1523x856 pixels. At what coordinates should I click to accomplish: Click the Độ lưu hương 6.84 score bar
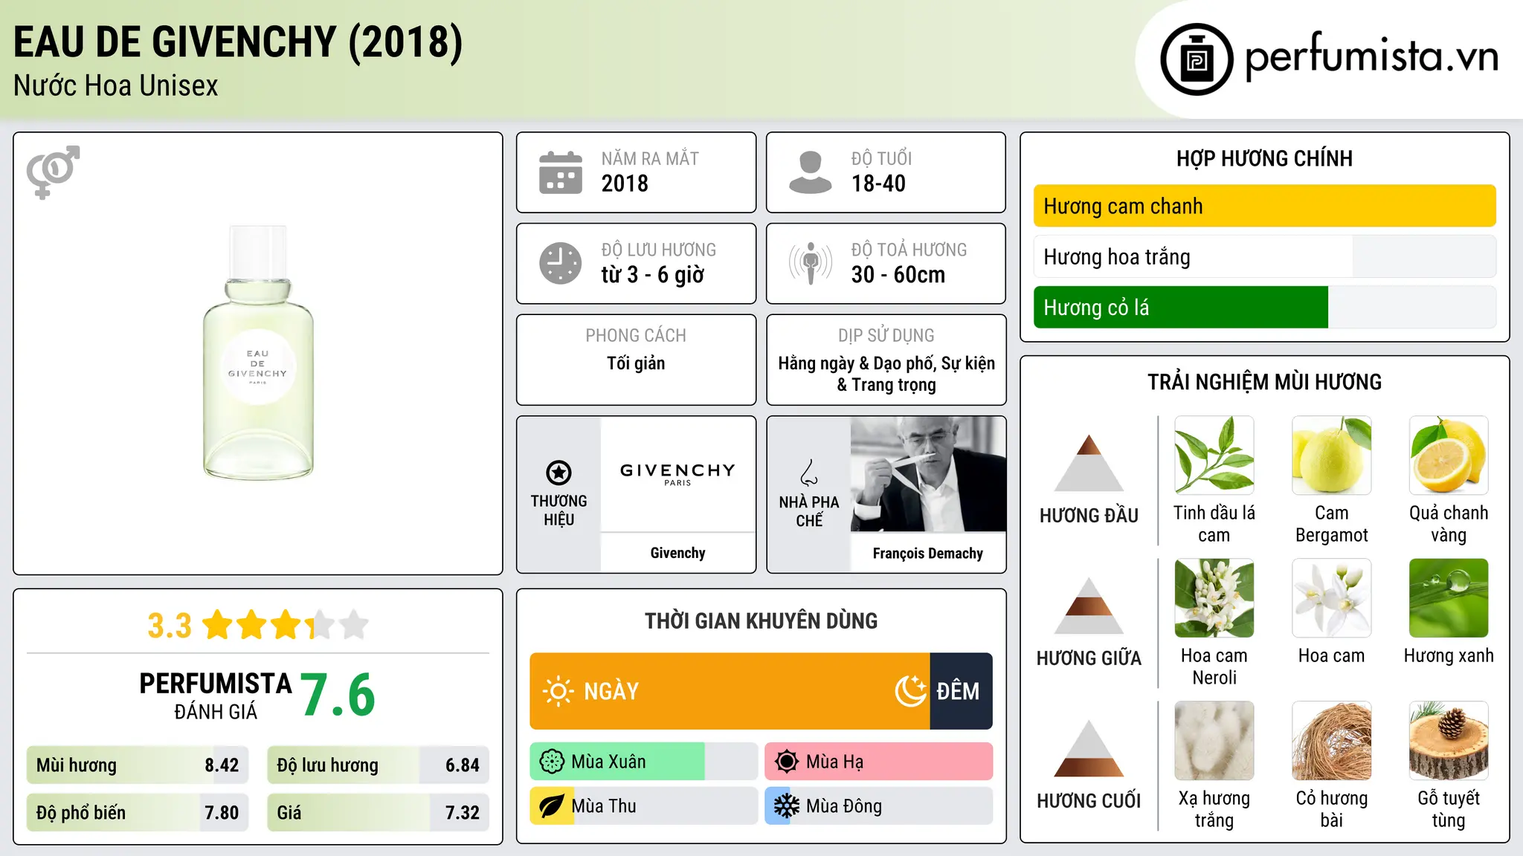click(x=379, y=765)
